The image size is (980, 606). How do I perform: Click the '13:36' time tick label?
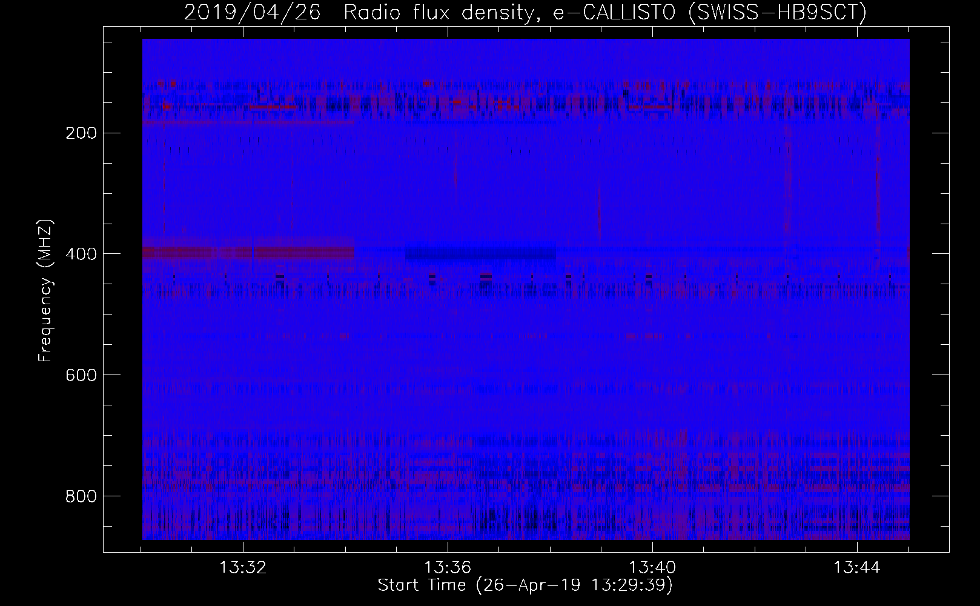(448, 568)
